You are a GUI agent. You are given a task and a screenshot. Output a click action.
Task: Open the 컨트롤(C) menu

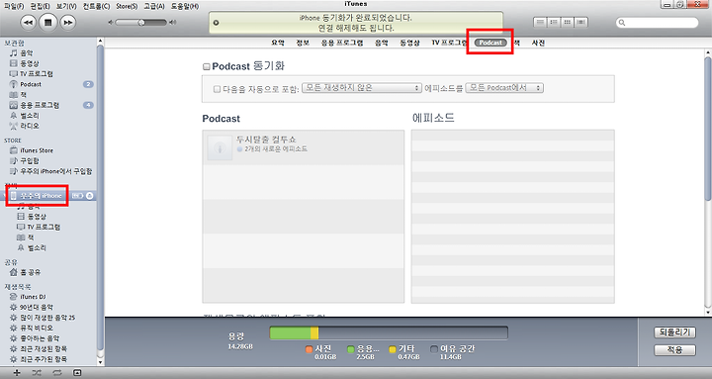click(x=96, y=6)
